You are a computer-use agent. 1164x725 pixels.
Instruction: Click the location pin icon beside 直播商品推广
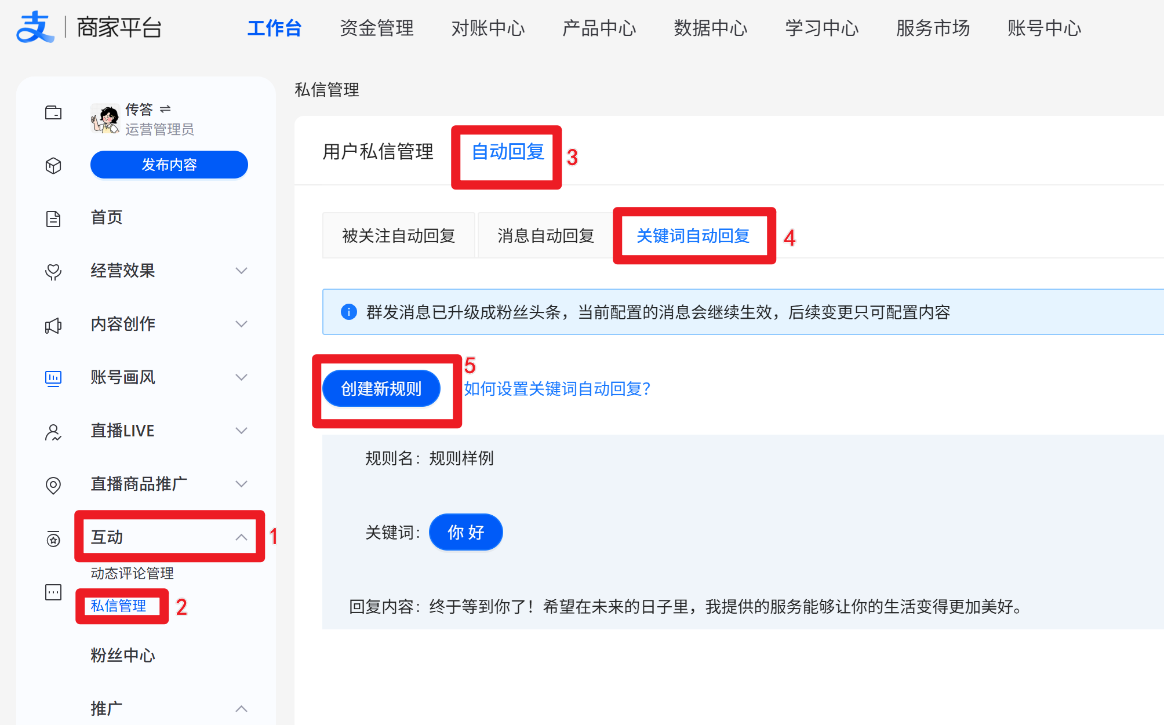(53, 485)
